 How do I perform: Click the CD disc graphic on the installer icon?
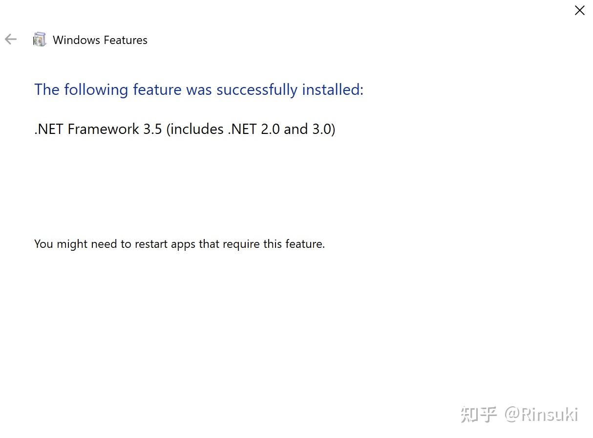[37, 43]
